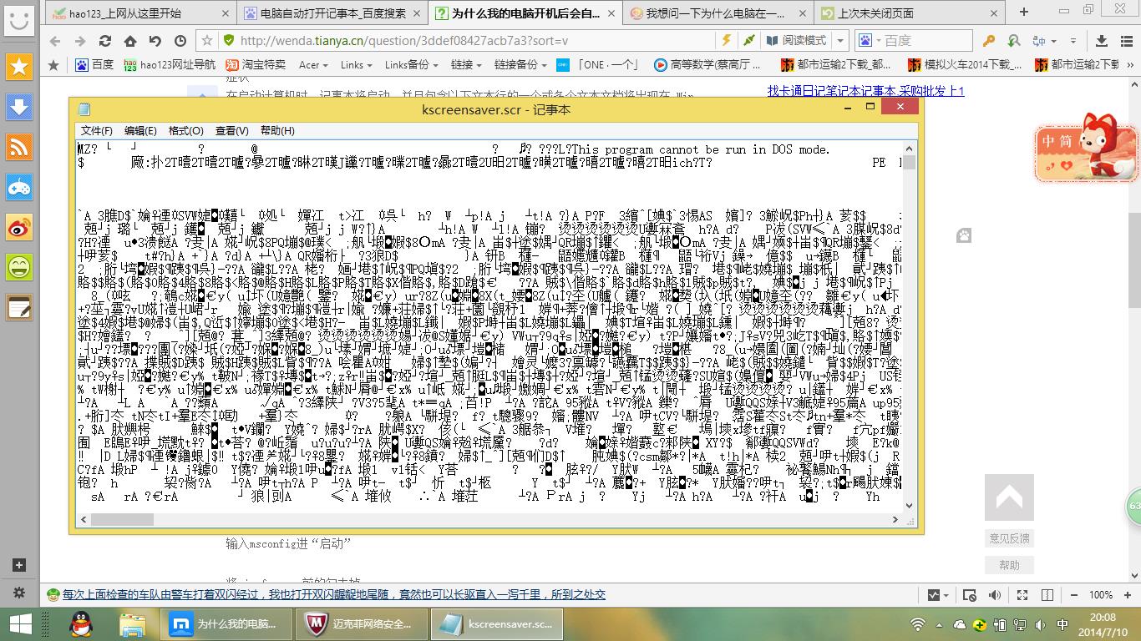Viewport: 1141px width, 641px height.
Task: Click the 意见反馈 feedback button
Action: tap(1009, 538)
